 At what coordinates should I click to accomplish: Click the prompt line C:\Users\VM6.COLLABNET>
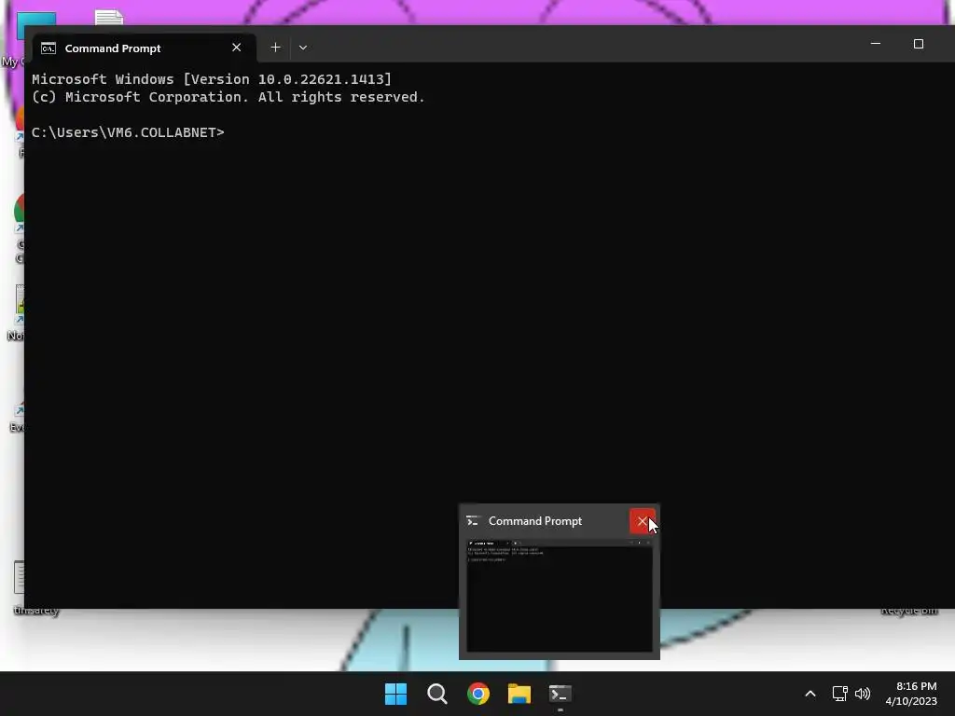point(128,132)
